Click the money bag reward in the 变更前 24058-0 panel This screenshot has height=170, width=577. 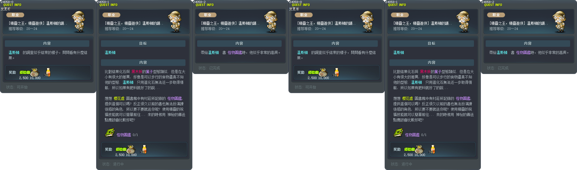pos(35,72)
